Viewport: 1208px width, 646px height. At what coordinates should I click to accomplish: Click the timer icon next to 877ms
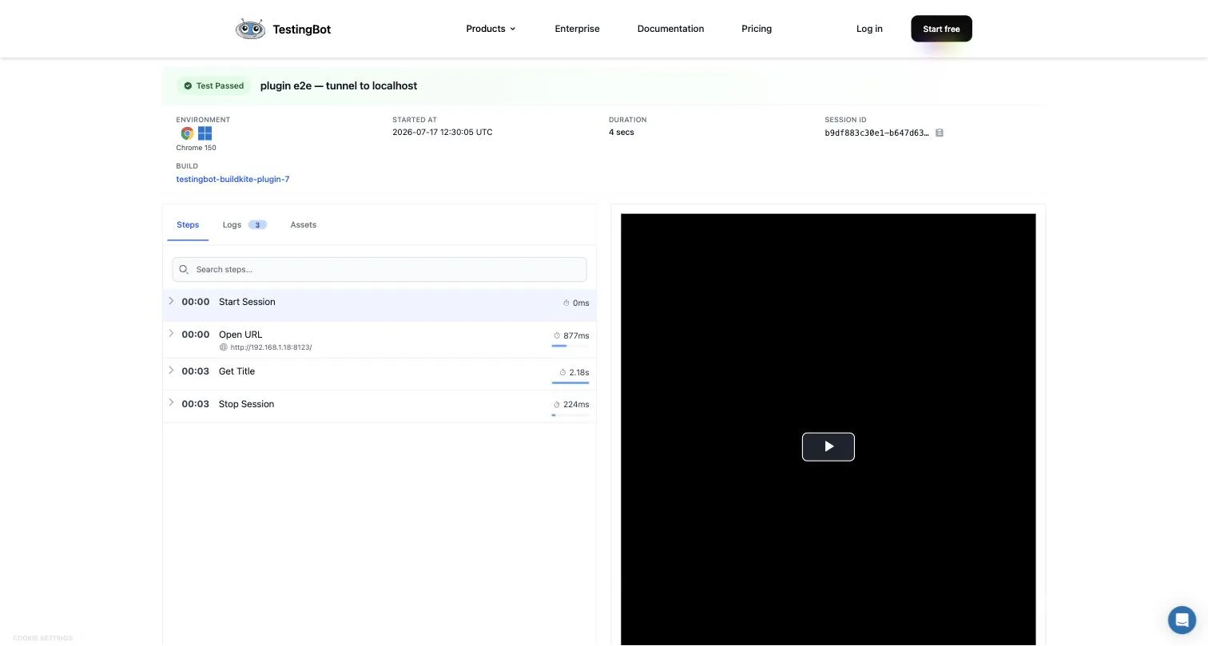(x=557, y=335)
